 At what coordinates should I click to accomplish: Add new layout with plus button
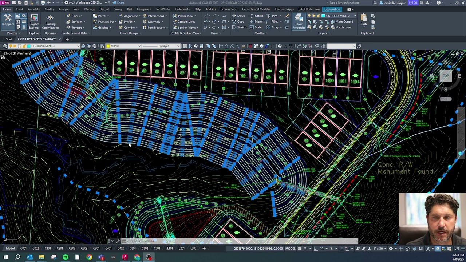(204, 248)
